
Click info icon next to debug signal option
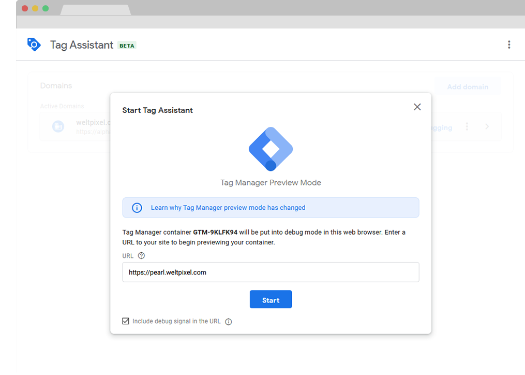click(229, 322)
